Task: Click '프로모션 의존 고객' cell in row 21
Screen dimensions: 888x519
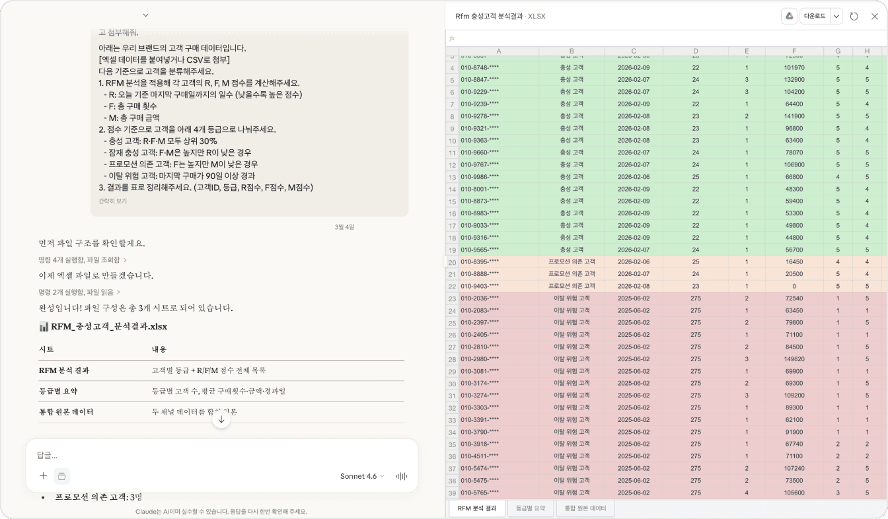Action: click(572, 274)
